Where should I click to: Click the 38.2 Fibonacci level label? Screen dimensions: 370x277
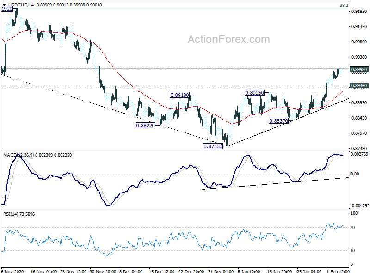pos(344,5)
